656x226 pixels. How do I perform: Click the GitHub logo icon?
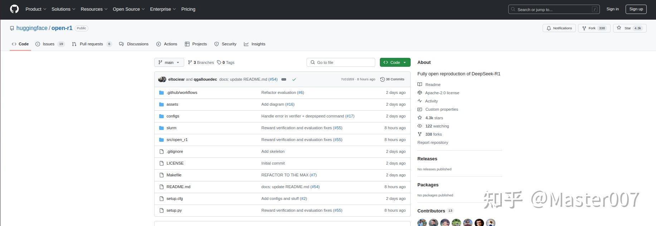pyautogui.click(x=14, y=9)
